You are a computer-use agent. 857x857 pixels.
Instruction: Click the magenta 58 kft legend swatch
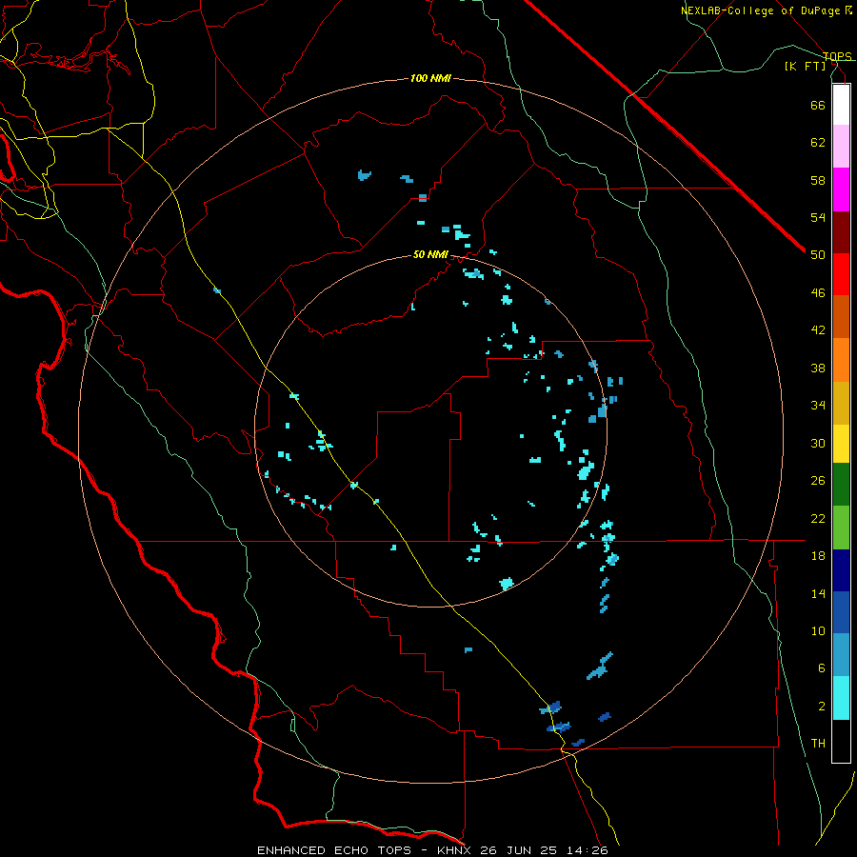point(841,189)
